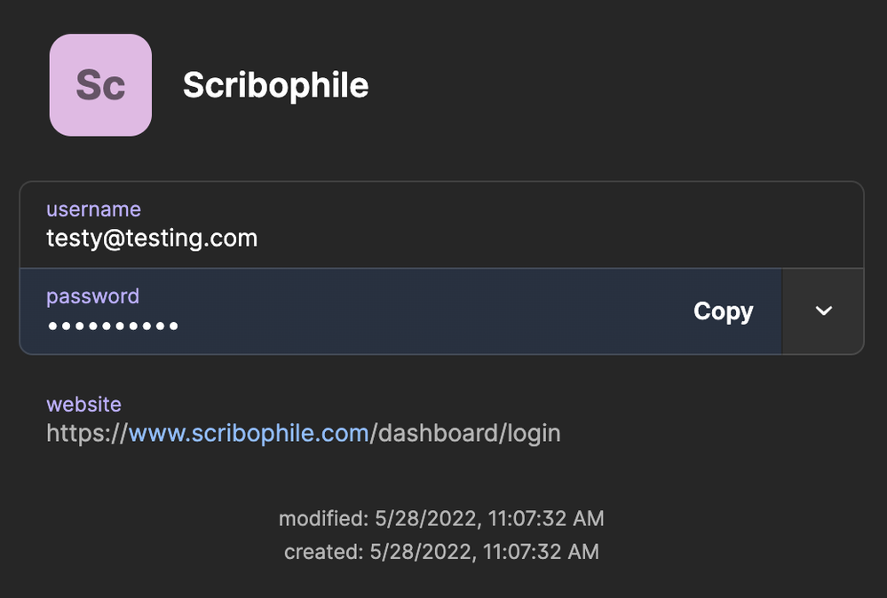Click the 'website' field label
The width and height of the screenshot is (887, 598).
point(83,405)
